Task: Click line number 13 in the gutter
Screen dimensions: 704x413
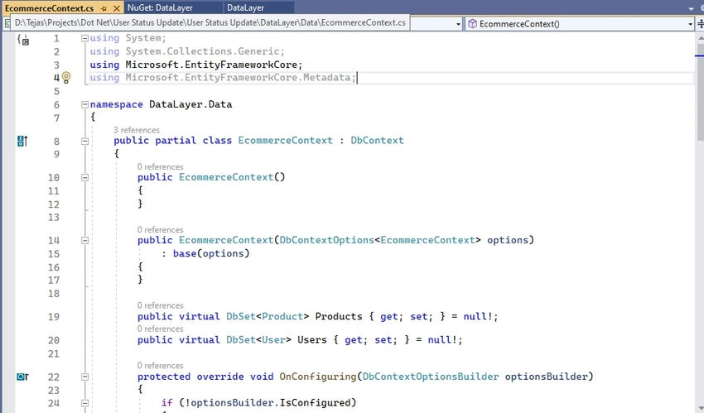Action: (x=54, y=218)
